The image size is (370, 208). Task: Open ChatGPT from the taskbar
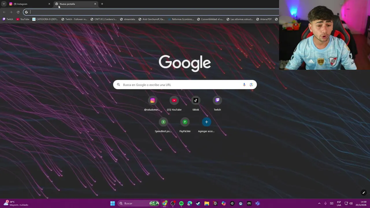[x=232, y=203]
